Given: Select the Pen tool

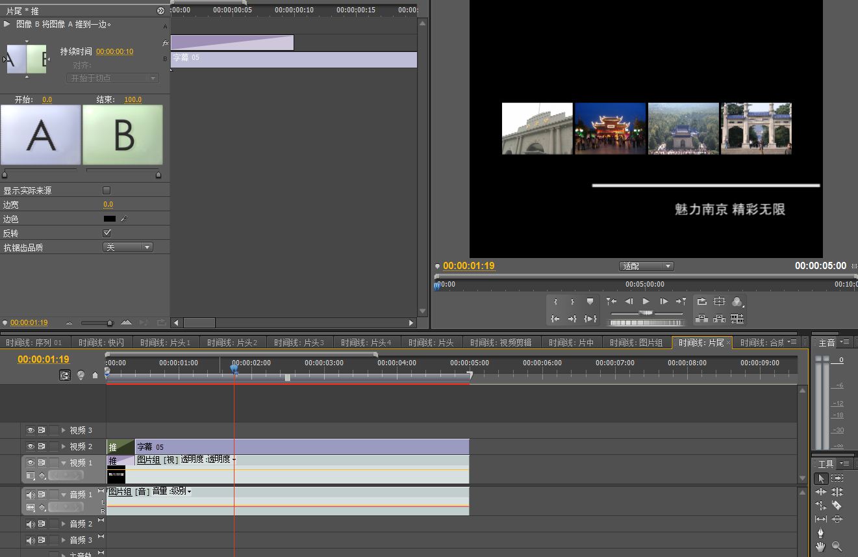Looking at the screenshot, I should point(821,533).
